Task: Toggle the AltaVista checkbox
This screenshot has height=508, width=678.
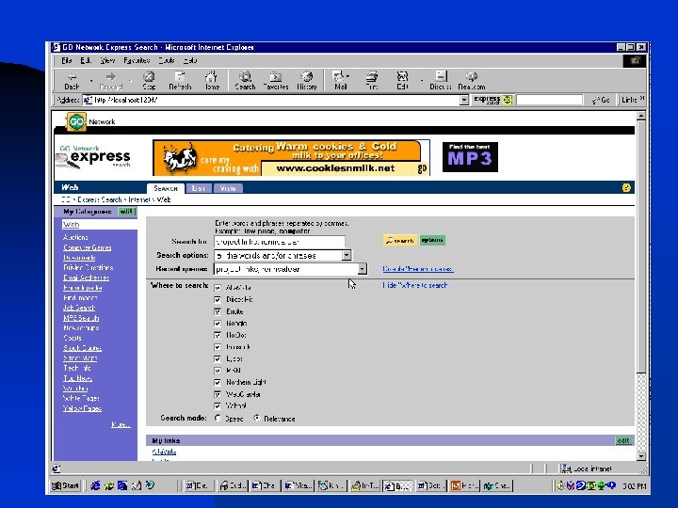Action: (x=218, y=288)
